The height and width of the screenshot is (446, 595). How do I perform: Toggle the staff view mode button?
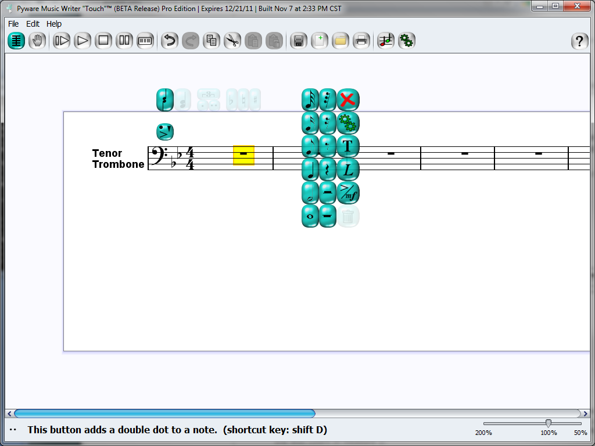(x=16, y=41)
